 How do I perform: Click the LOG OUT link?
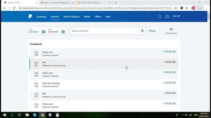tap(176, 16)
